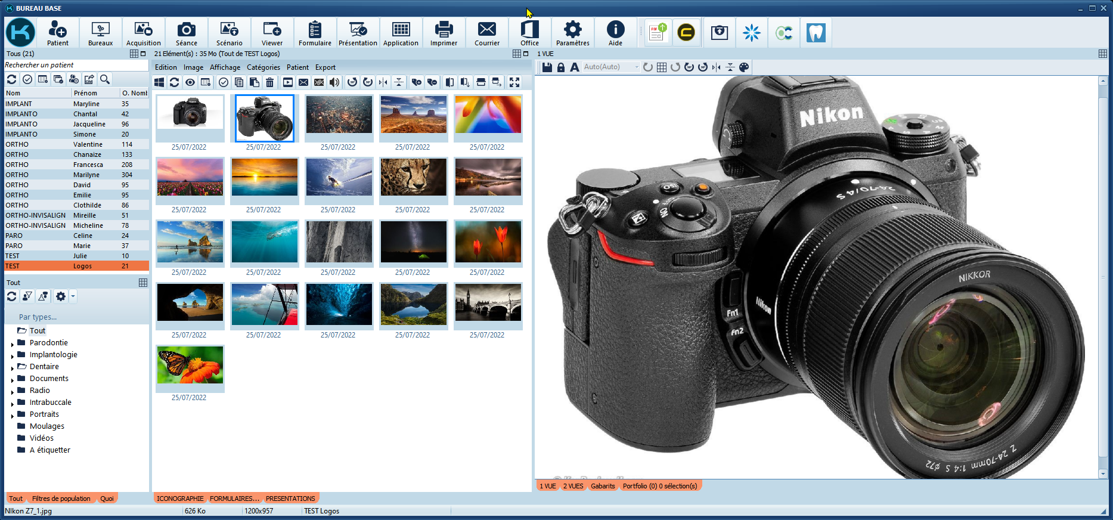Screen dimensions: 1113x520
Task: Open the color palette icon in viewer toolbar
Action: [x=744, y=67]
